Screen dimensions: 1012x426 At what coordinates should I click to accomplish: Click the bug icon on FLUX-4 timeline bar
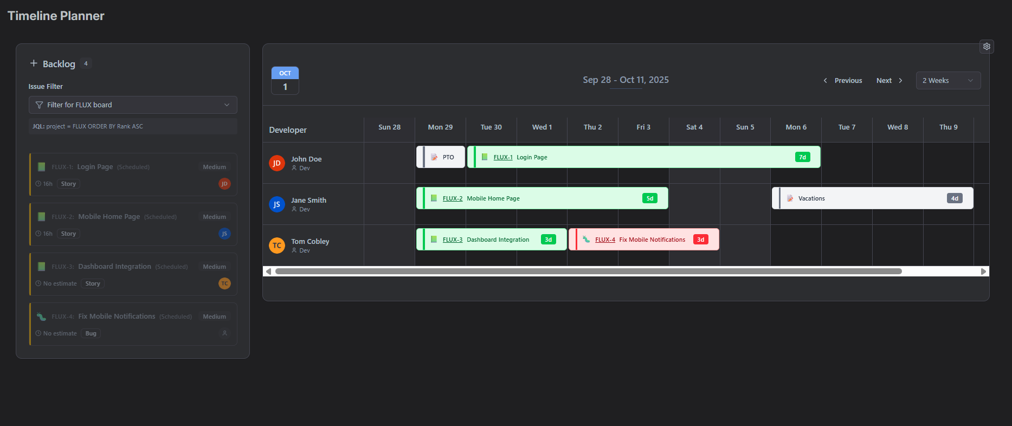(x=586, y=240)
